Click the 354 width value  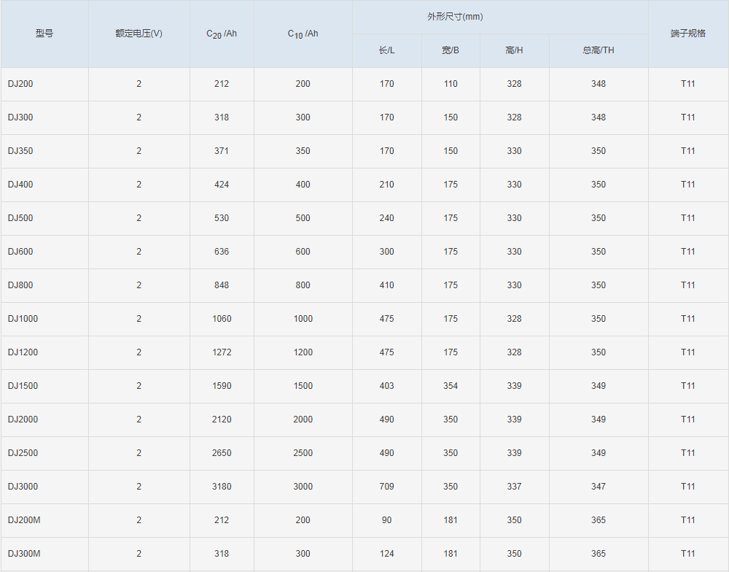(x=451, y=386)
